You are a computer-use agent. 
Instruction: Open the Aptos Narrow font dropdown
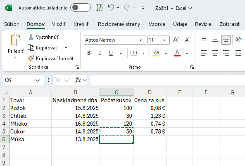(140, 40)
